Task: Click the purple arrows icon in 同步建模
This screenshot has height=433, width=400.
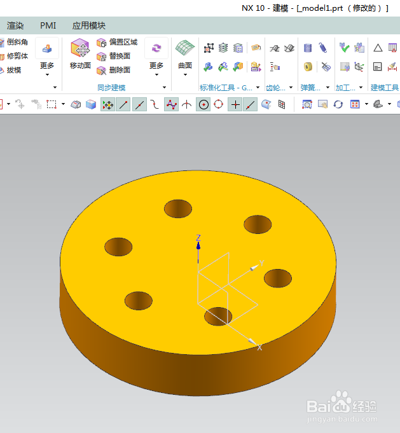Action: [156, 48]
